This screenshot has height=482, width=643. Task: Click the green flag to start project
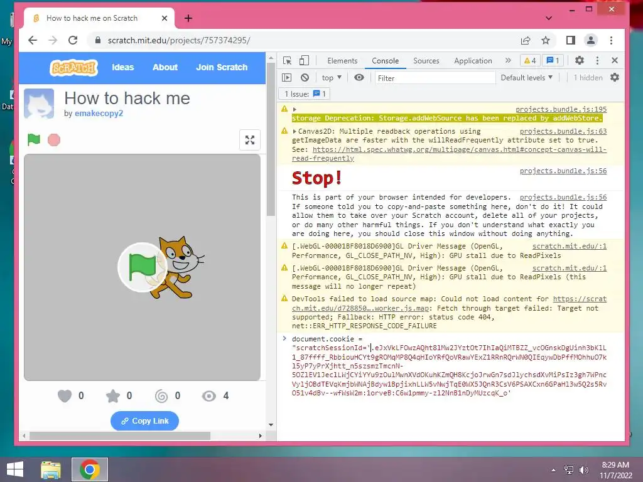(x=34, y=140)
